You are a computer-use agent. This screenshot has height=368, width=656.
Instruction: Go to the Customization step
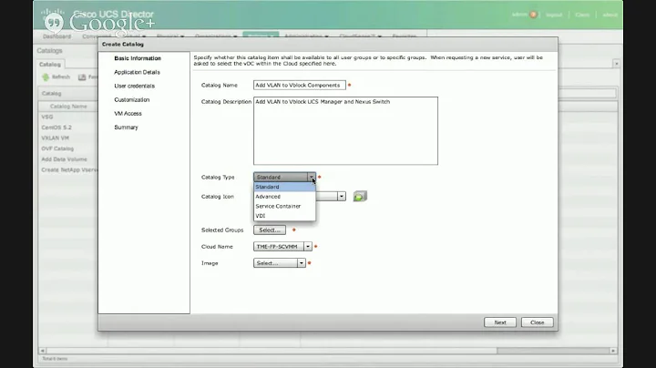(x=132, y=100)
